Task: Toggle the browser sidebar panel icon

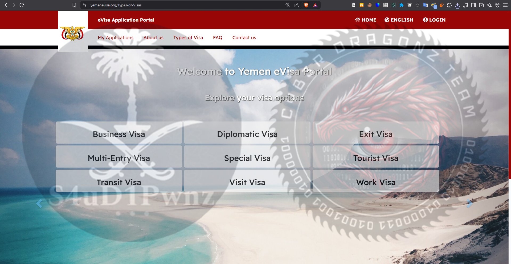Action: point(473,5)
